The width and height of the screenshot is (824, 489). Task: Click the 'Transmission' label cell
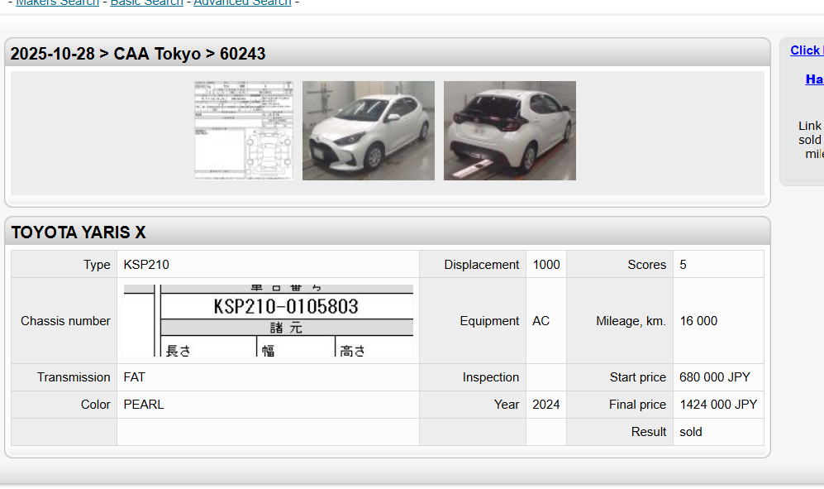[64, 377]
